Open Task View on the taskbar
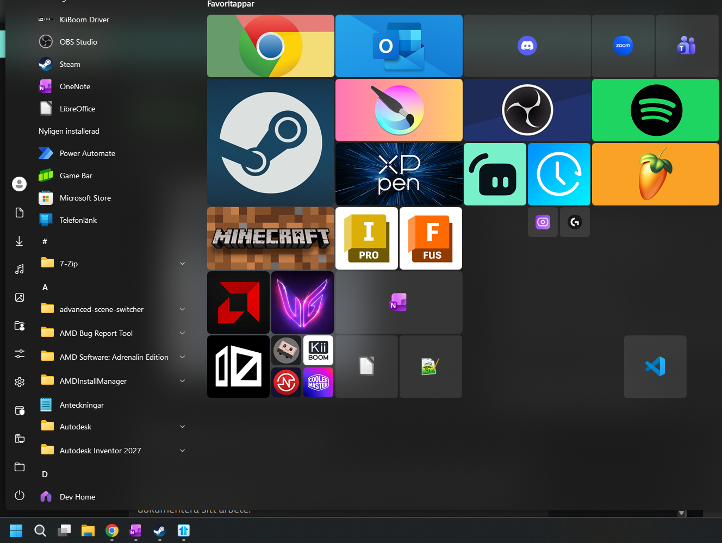Image resolution: width=722 pixels, height=543 pixels. click(64, 530)
